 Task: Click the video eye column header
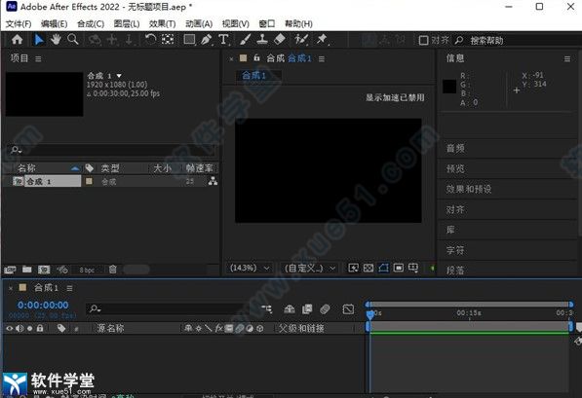[10, 328]
